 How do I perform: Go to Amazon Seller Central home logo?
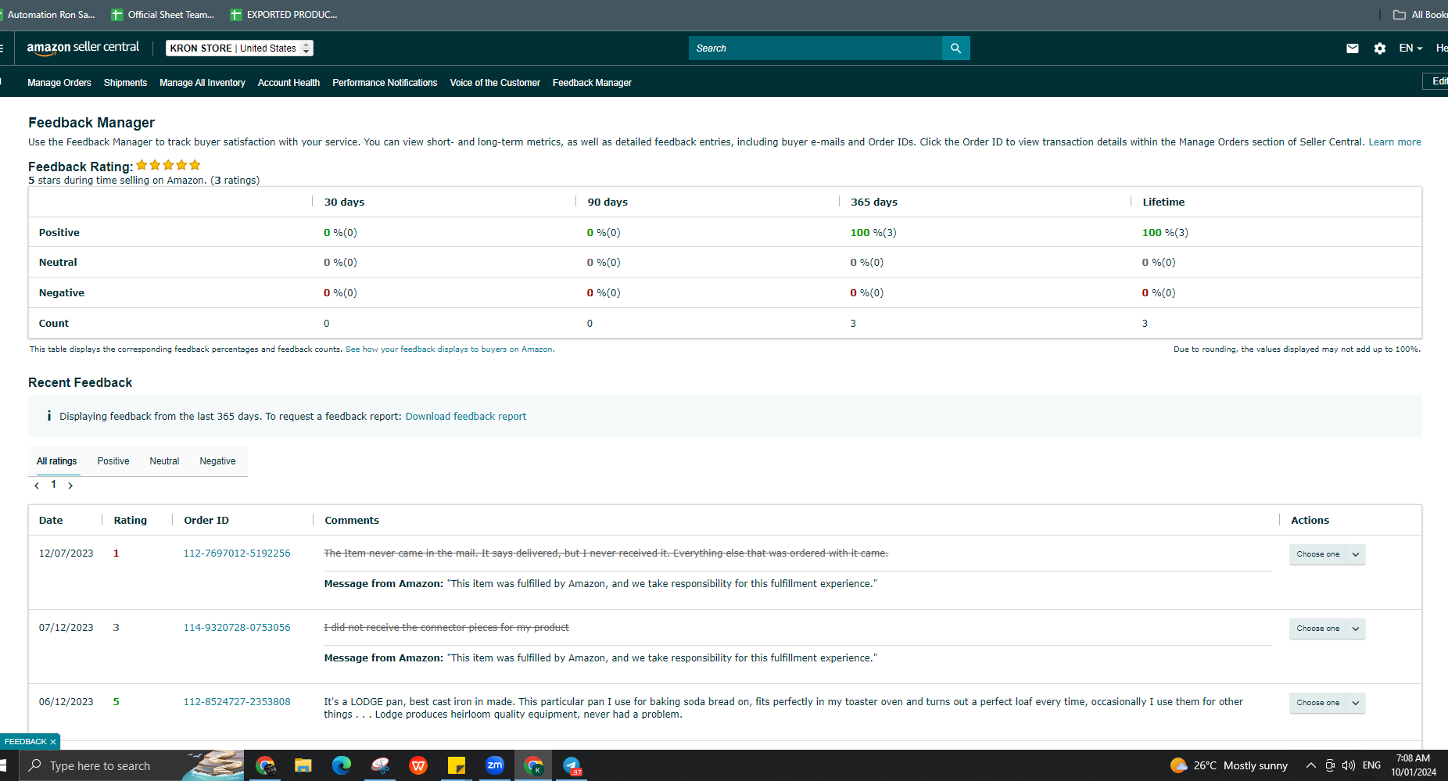point(83,48)
